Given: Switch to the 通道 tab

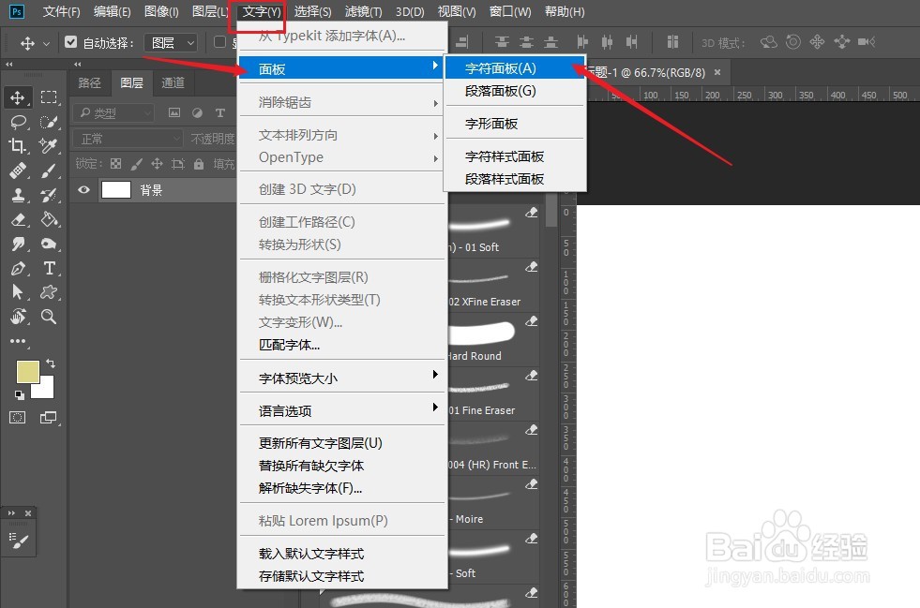Looking at the screenshot, I should coord(173,82).
